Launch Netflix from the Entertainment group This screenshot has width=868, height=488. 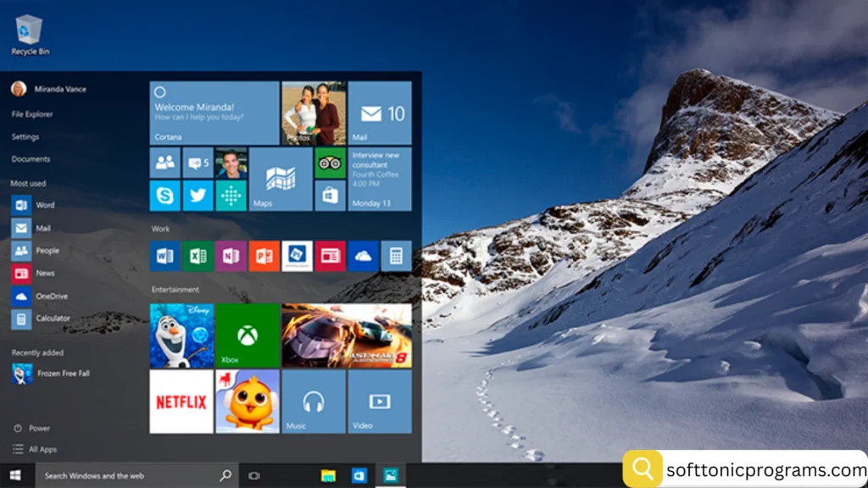click(181, 401)
